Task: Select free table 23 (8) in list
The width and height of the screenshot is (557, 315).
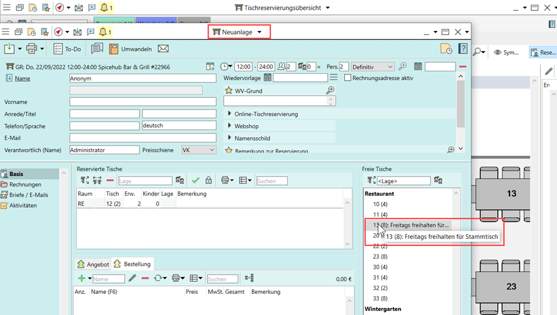Action: [x=380, y=256]
